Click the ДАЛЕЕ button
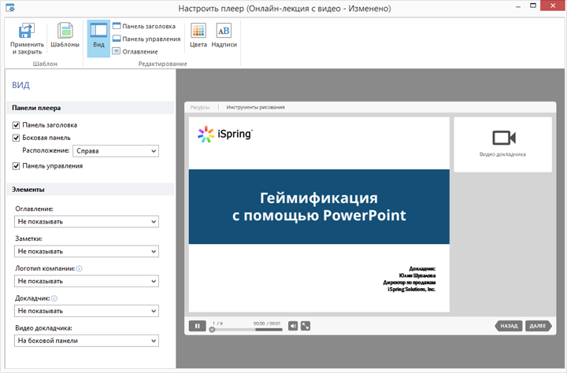 [538, 326]
